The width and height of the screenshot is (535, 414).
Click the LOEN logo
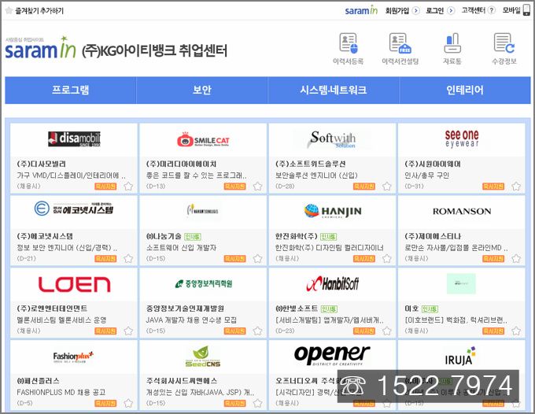coord(75,284)
